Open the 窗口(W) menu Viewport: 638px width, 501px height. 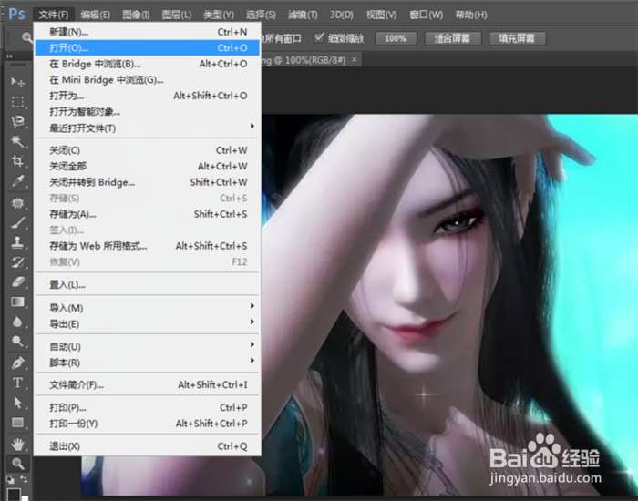[x=426, y=15]
